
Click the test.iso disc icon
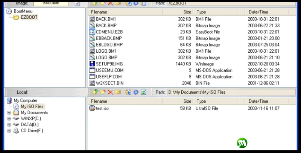point(92,108)
